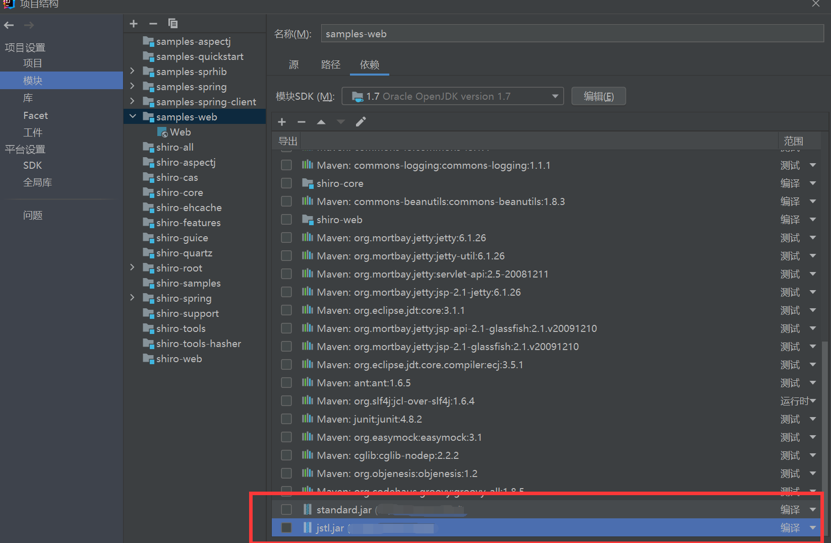Viewport: 831px width, 543px height.
Task: Expand the samples-spring module
Action: click(132, 86)
